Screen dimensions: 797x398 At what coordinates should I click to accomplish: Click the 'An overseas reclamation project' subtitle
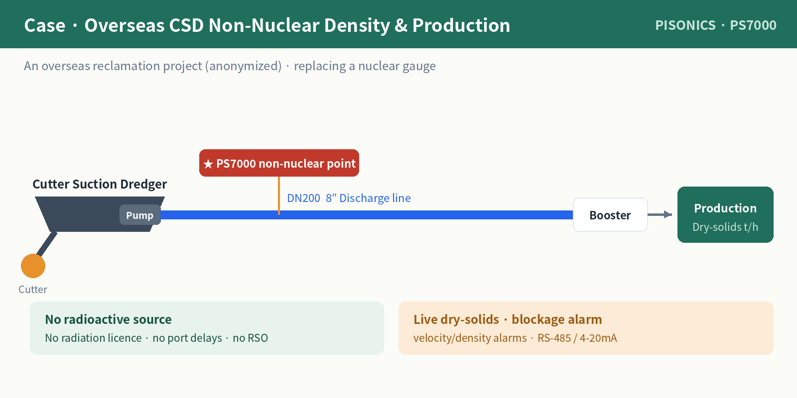(x=230, y=66)
